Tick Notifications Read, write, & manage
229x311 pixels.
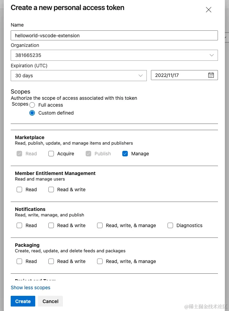pyautogui.click(x=100, y=225)
